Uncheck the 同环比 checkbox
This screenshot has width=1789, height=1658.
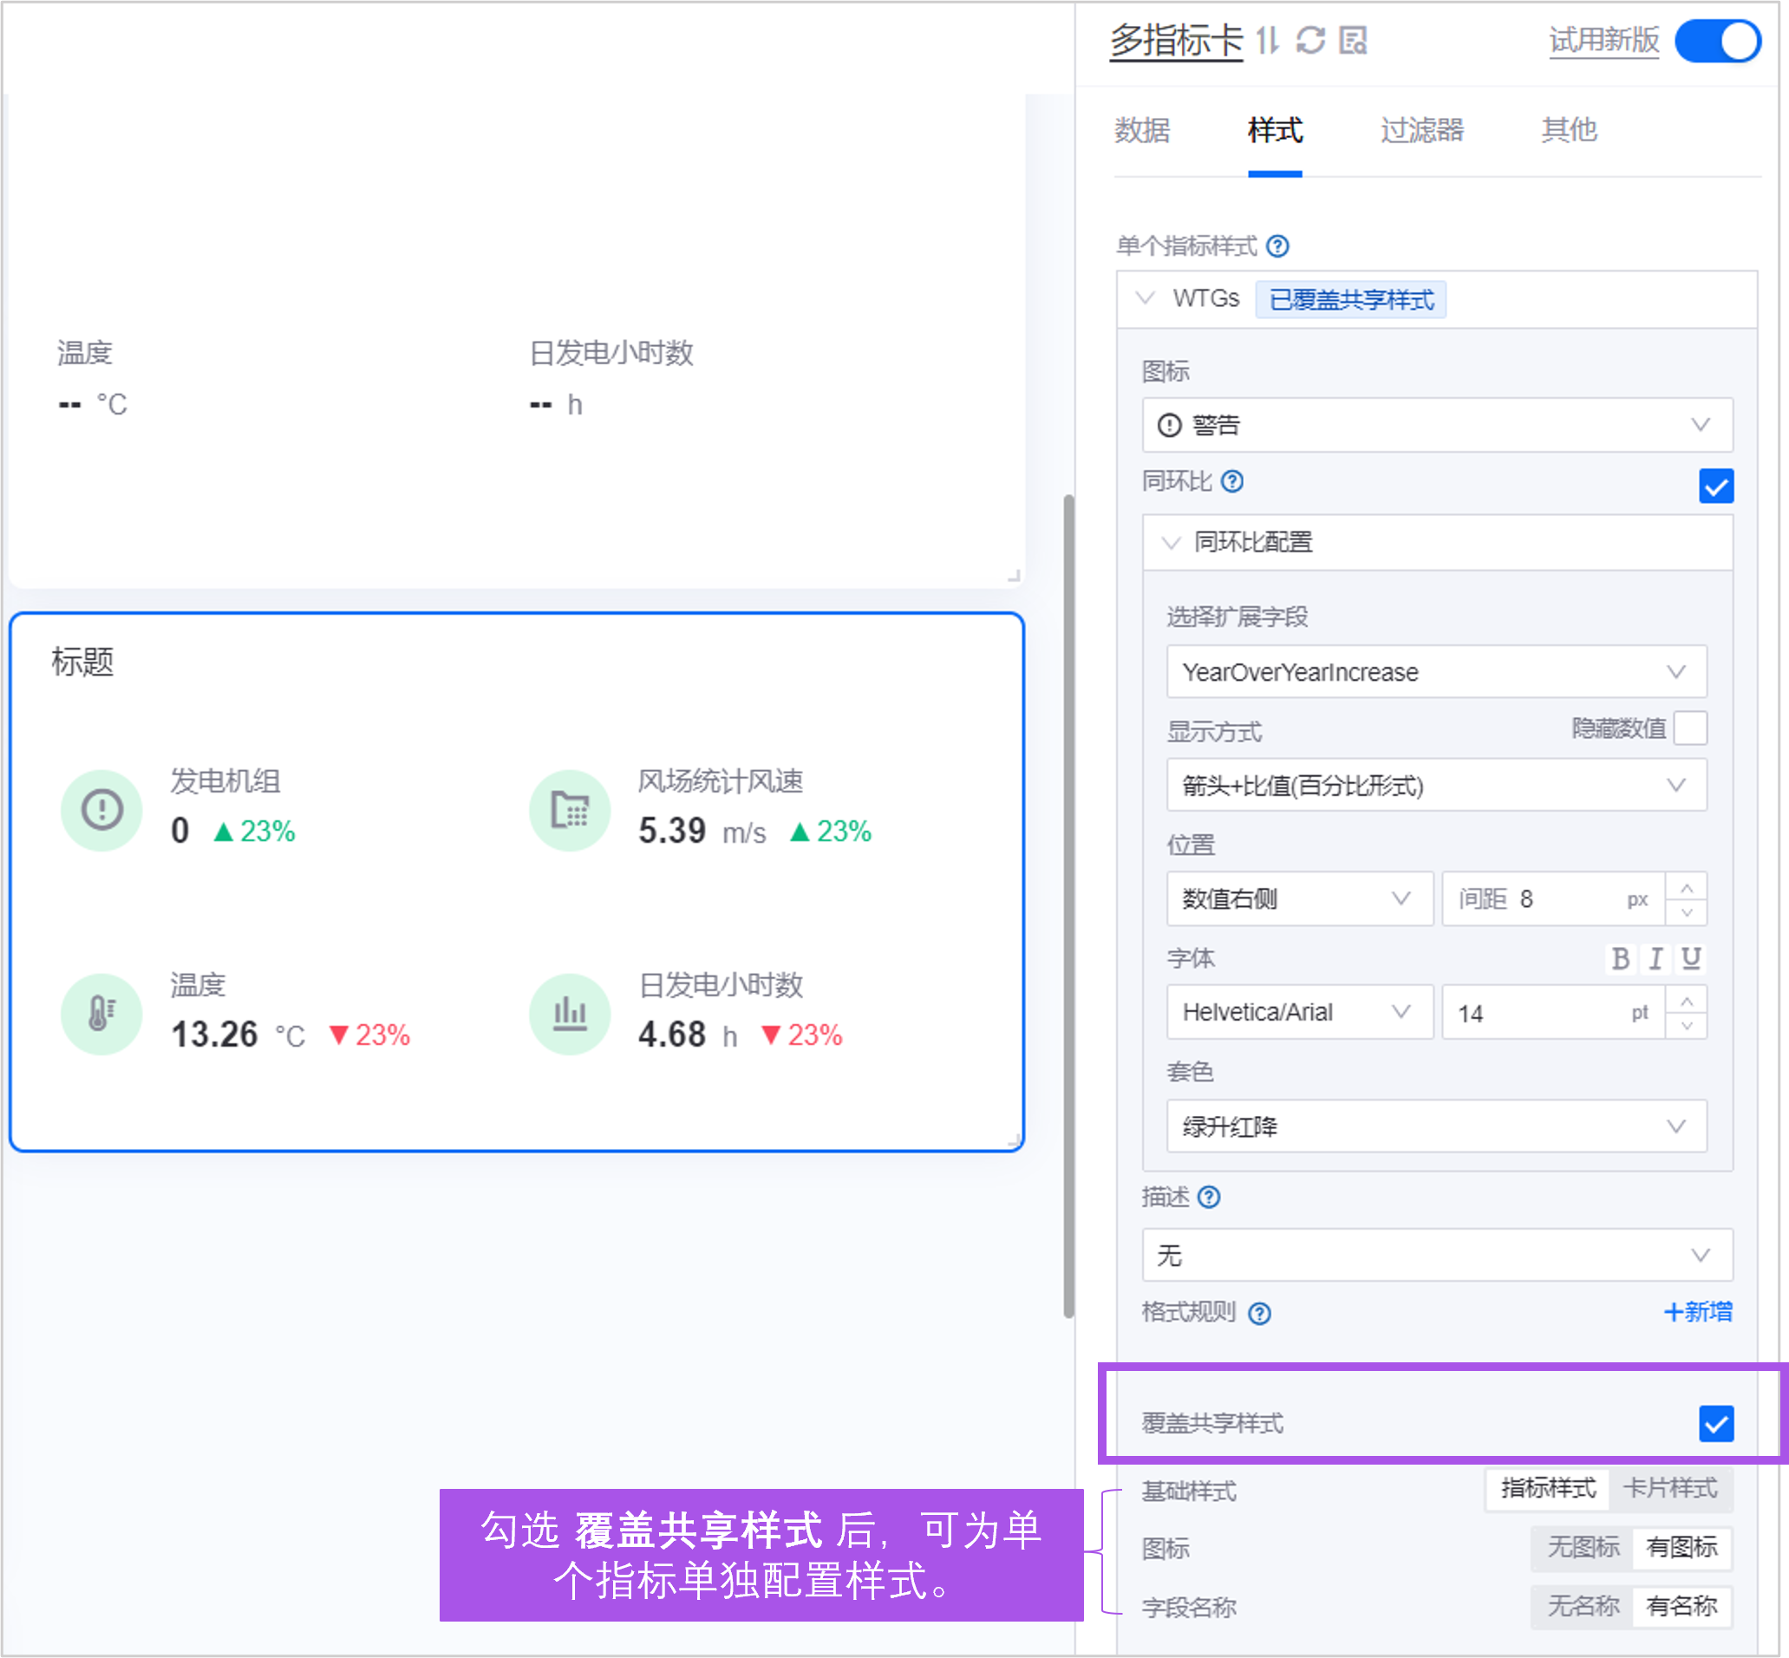(1715, 486)
